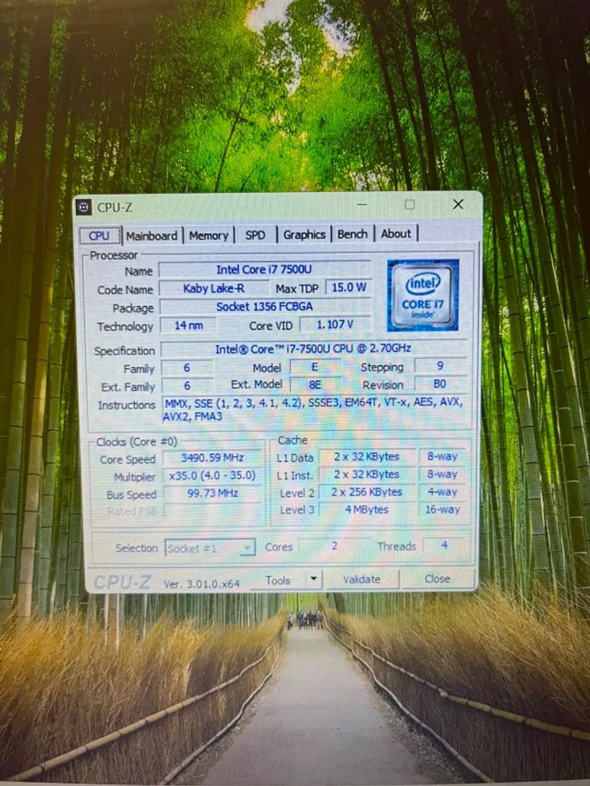
Task: Click the L1 Inst. 8-way value
Action: pyautogui.click(x=442, y=474)
